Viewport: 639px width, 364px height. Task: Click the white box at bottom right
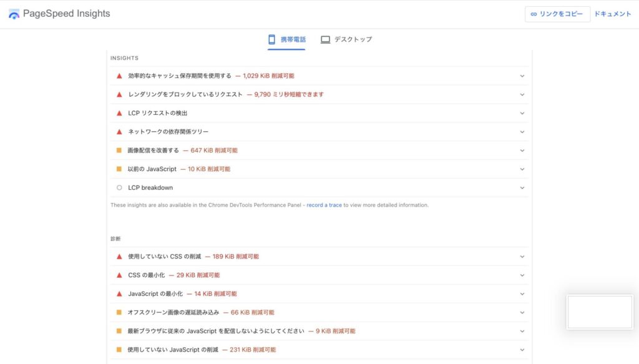pos(599,312)
